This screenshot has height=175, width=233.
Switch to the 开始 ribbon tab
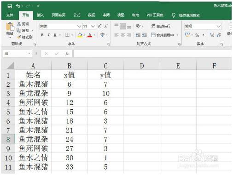click(26, 15)
